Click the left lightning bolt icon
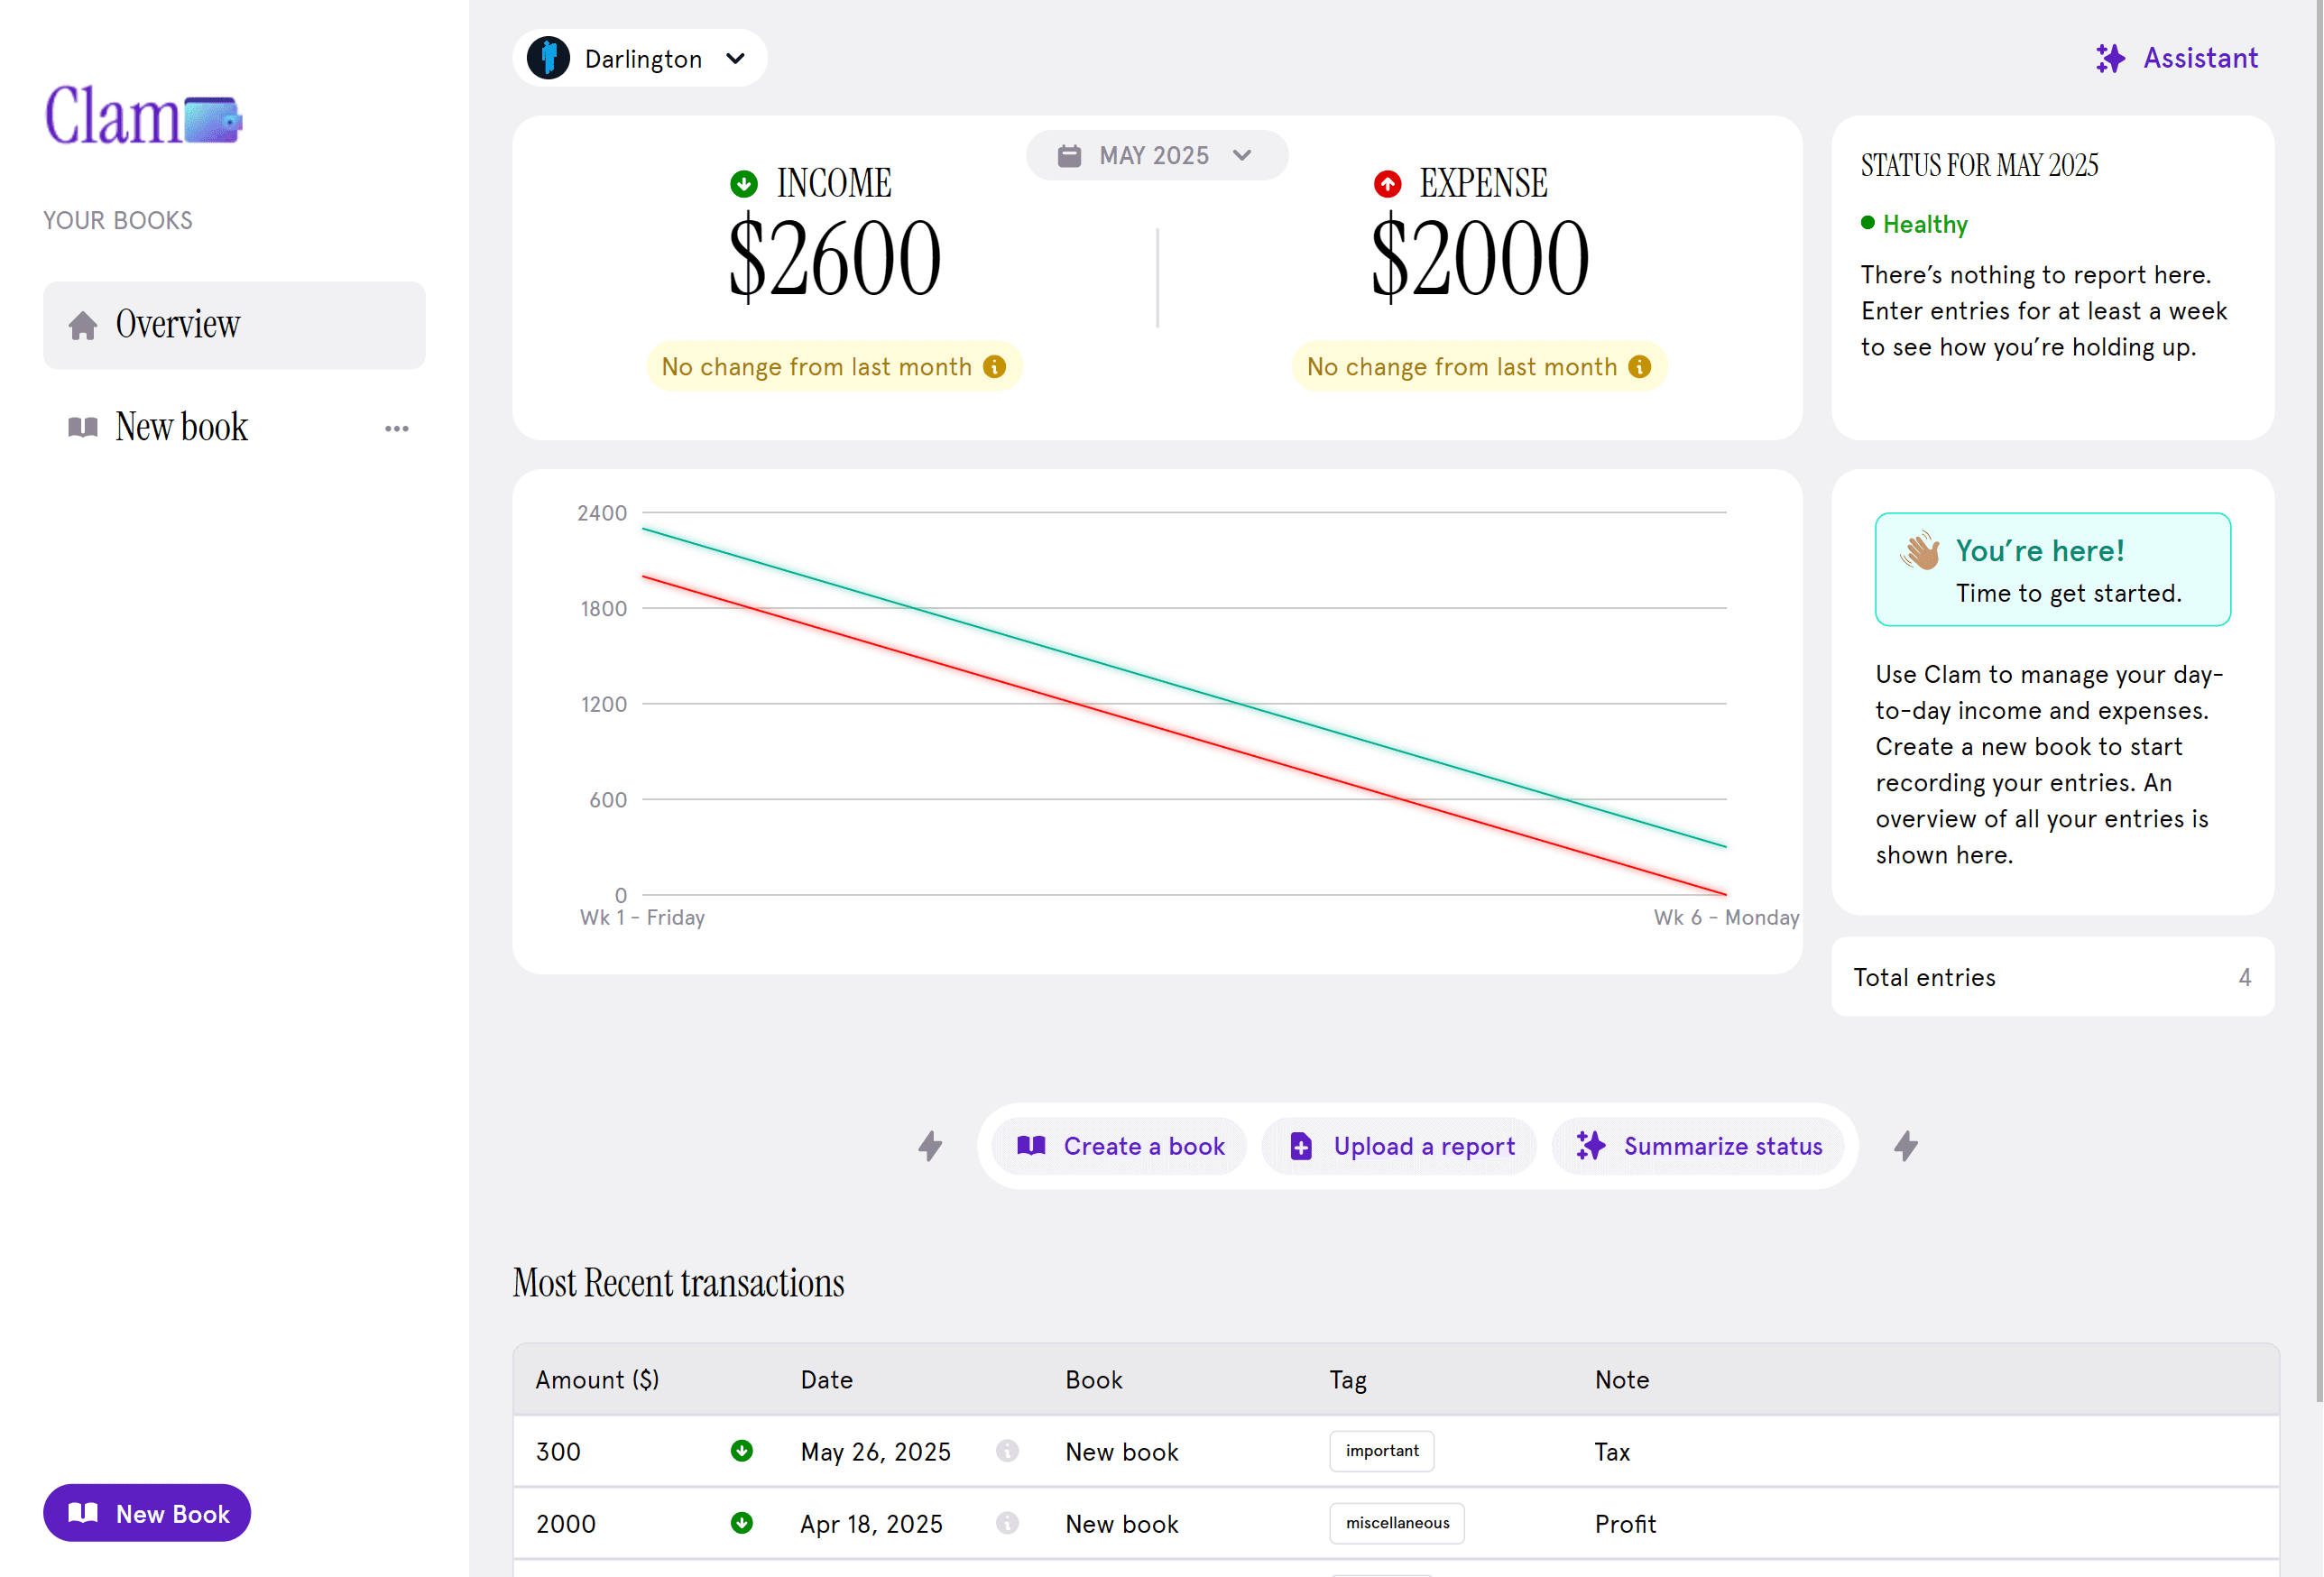The image size is (2324, 1577). (x=930, y=1146)
